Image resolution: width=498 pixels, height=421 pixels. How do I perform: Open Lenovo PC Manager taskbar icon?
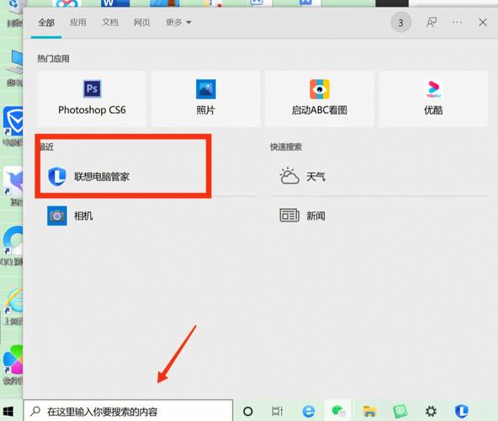coord(461,412)
